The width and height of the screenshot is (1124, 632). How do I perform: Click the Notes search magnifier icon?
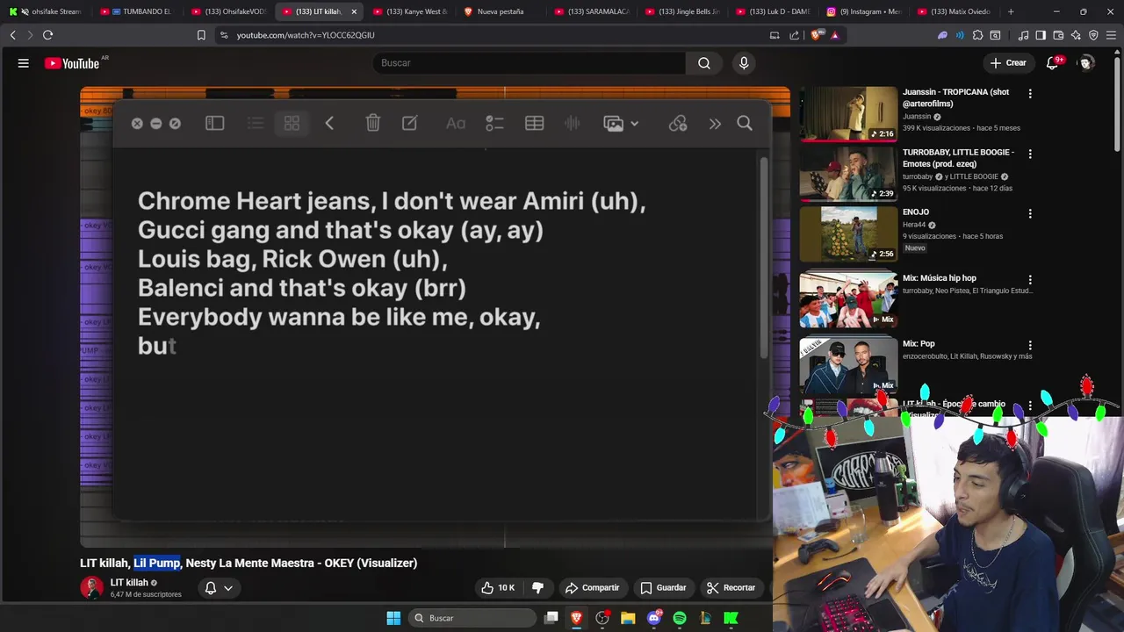tap(745, 124)
